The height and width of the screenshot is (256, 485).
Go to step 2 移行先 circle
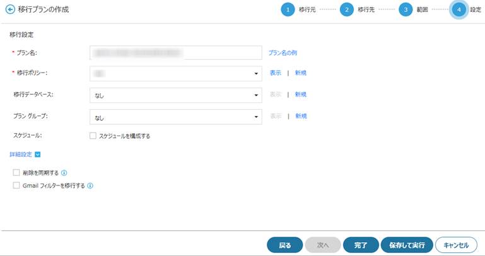click(347, 9)
